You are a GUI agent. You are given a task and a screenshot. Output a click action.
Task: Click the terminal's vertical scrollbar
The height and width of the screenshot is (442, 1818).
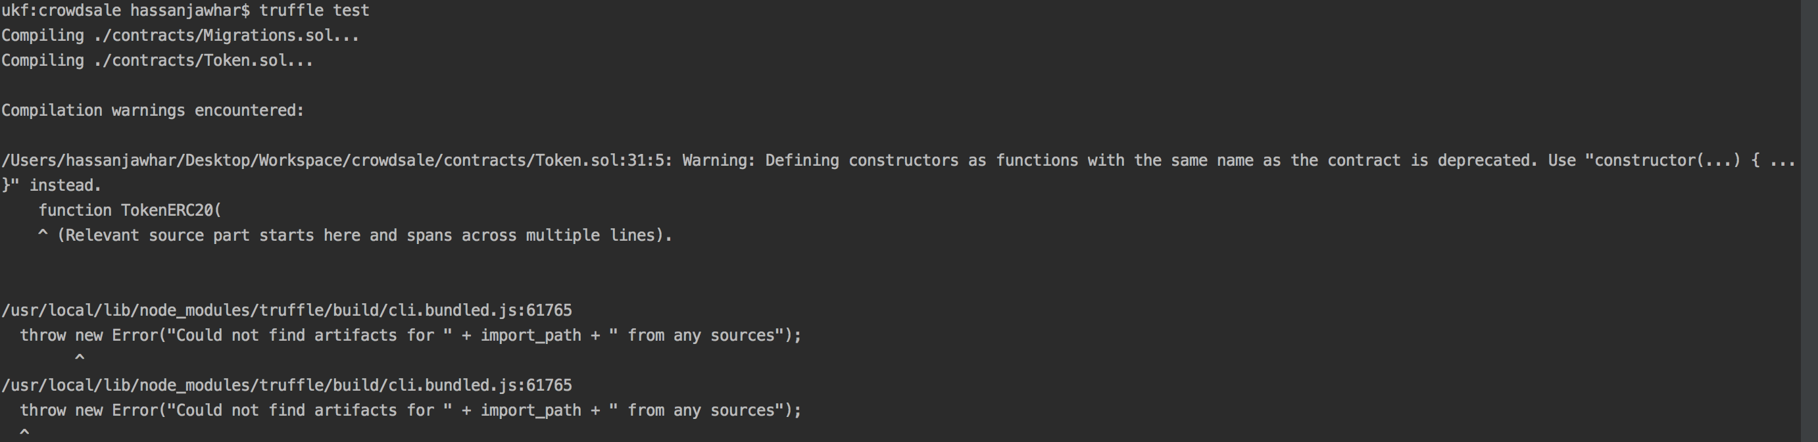pos(1809,221)
